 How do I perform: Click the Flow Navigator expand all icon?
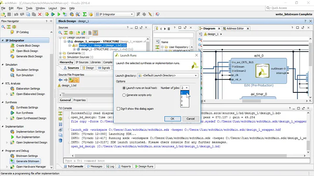(14, 27)
